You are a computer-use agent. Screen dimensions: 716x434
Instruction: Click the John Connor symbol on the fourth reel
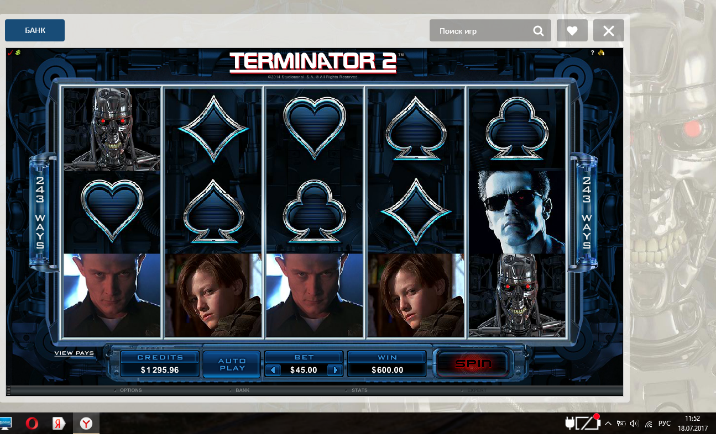tap(416, 295)
